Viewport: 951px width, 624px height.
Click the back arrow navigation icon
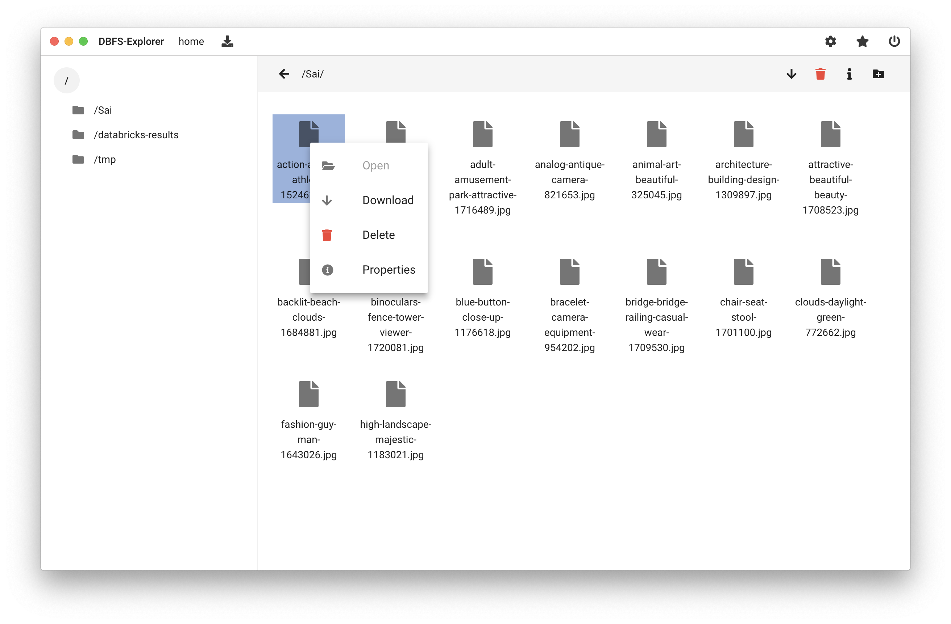click(285, 75)
